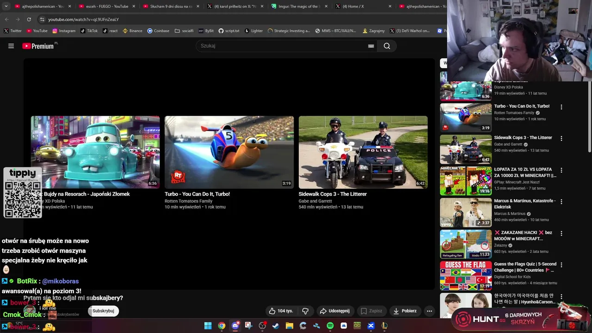Open Spotify from taskbar
This screenshot has height=333, width=592.
pos(330,326)
